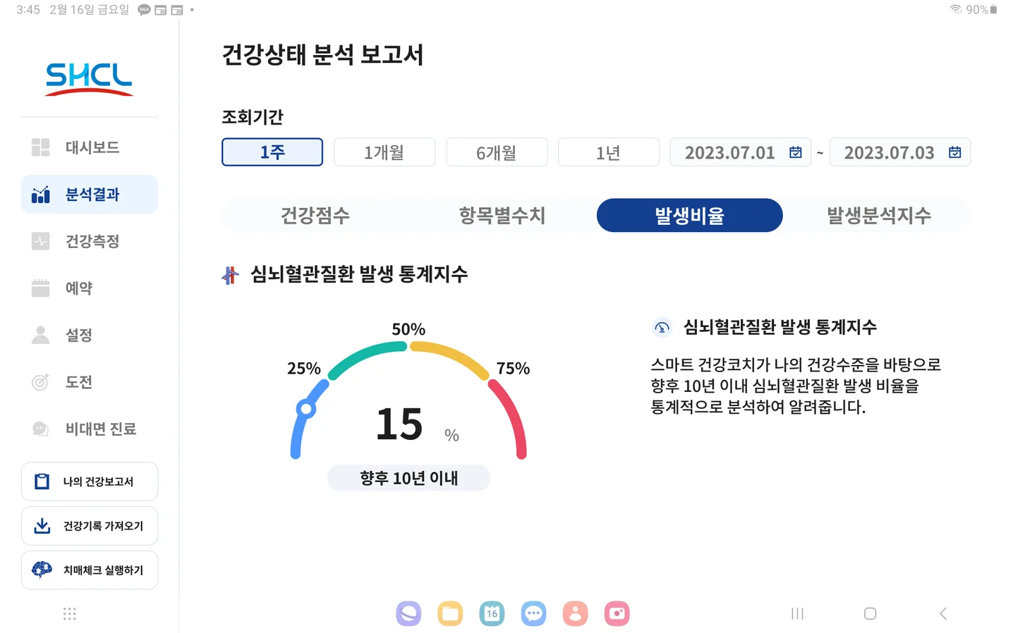Click the gauge icon beside description title
Viewport: 1013px width, 633px height.
point(662,327)
